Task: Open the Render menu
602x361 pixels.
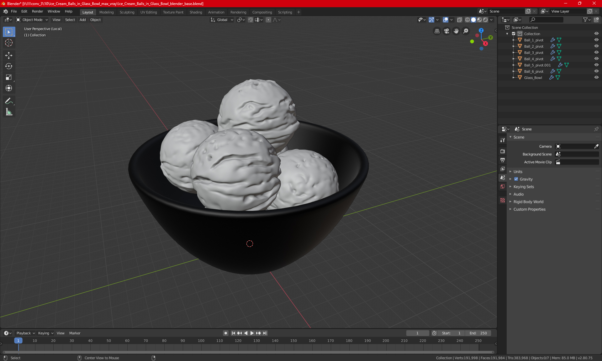Action: pyautogui.click(x=37, y=11)
